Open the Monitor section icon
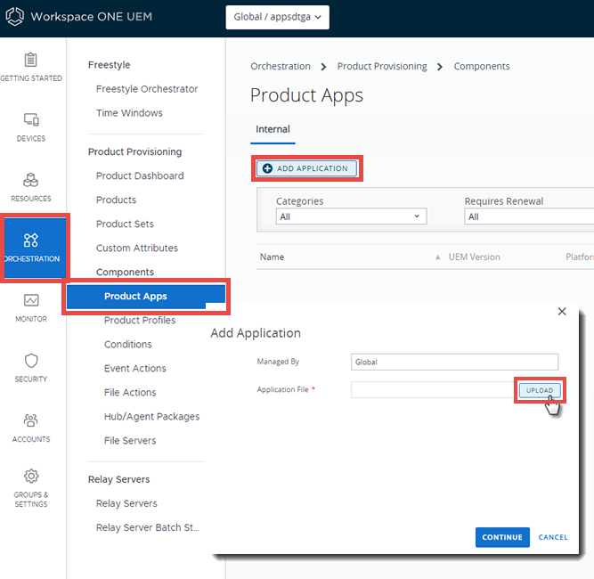 click(31, 300)
